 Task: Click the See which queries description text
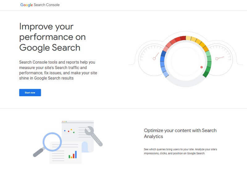tap(181, 151)
